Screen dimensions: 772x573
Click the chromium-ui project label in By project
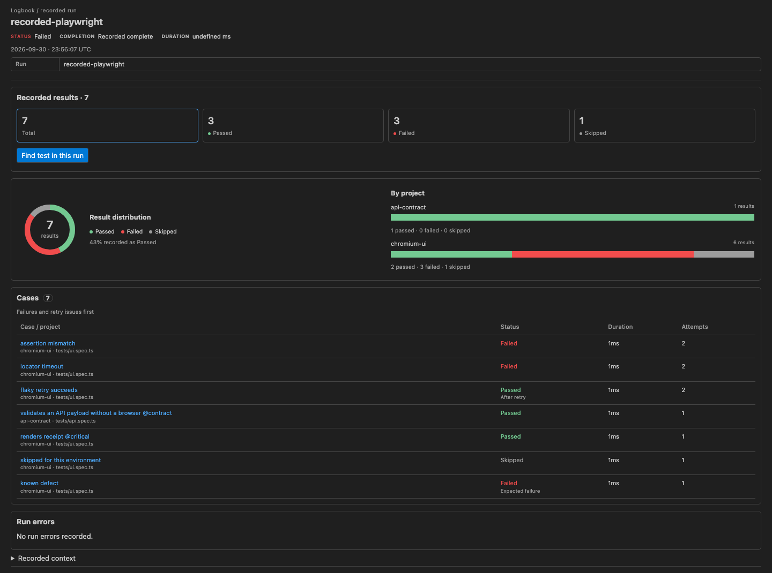409,244
